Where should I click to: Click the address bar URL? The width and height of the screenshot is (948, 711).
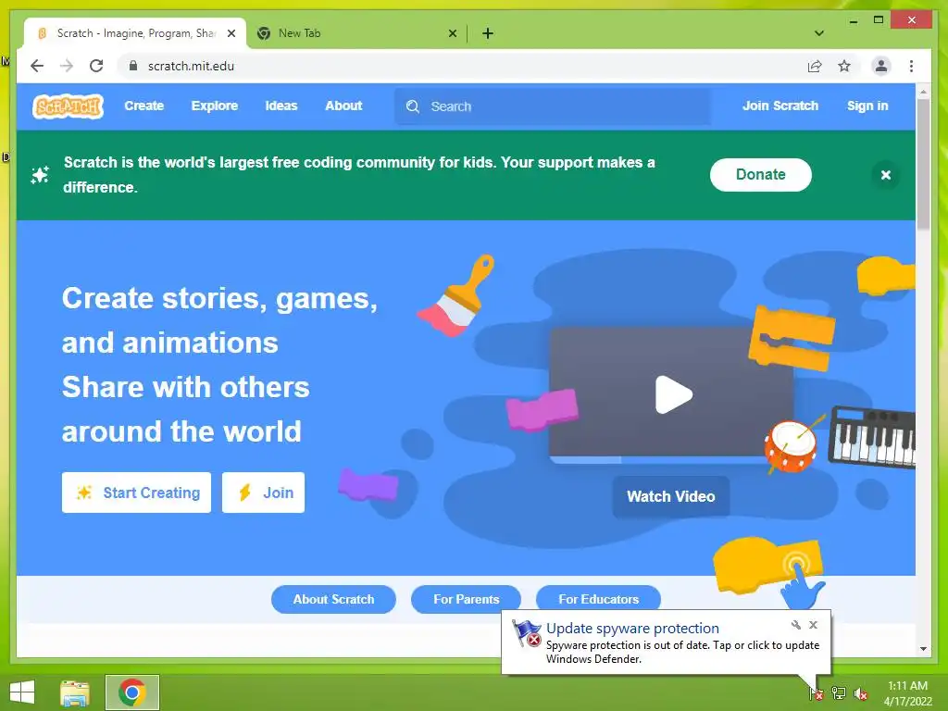pos(191,66)
